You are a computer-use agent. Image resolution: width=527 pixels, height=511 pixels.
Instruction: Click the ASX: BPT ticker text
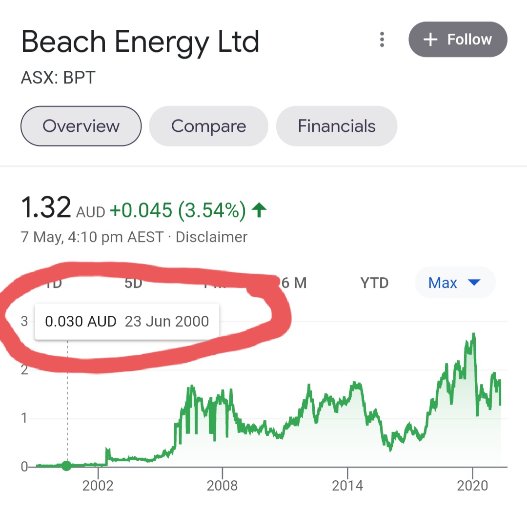click(x=58, y=78)
